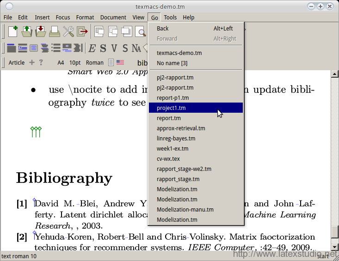The height and width of the screenshot is (261, 339).
Task: Open the highlighted project1.tm entry
Action: pos(196,108)
